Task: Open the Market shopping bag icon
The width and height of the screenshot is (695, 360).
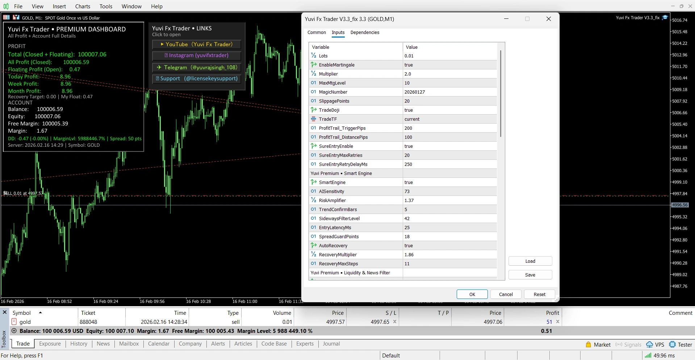Action: 589,344
